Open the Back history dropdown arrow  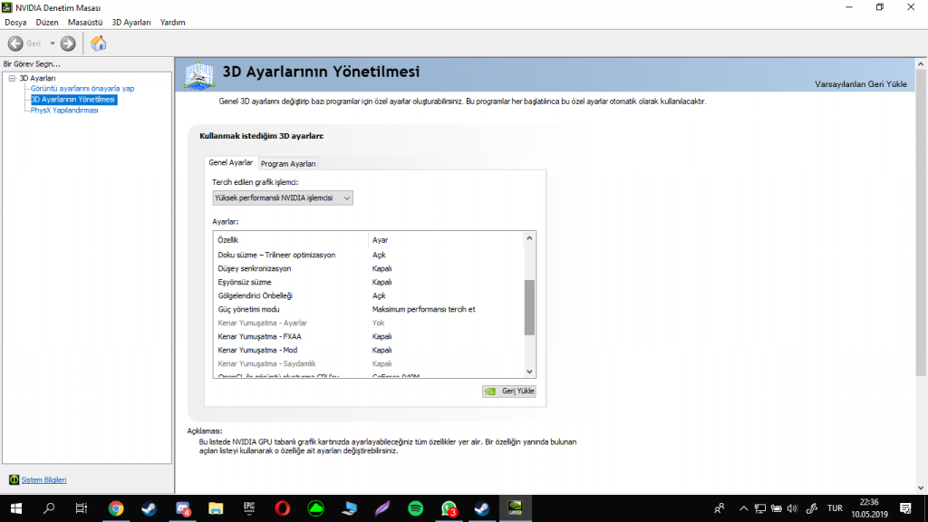point(52,43)
